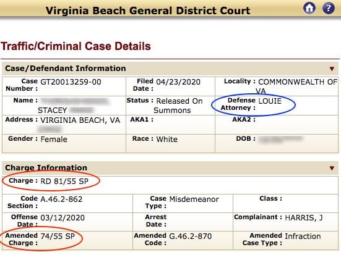Click Virginia Beach General District Court title
The width and height of the screenshot is (341, 255).
(x=148, y=10)
